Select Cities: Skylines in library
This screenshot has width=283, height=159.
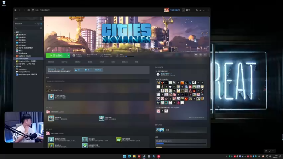(x=29, y=59)
